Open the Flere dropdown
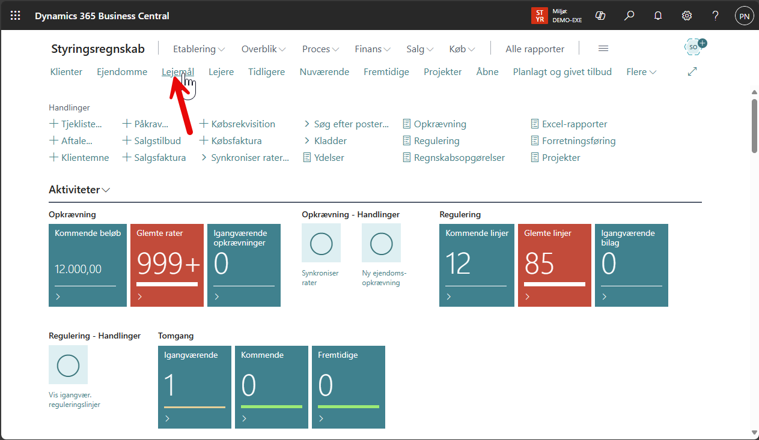 pos(641,72)
